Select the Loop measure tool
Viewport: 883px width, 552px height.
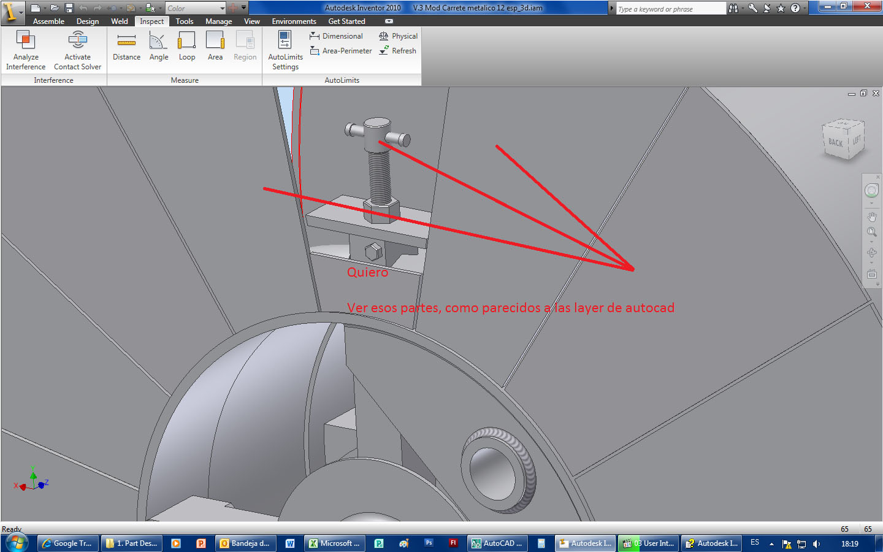pos(187,46)
